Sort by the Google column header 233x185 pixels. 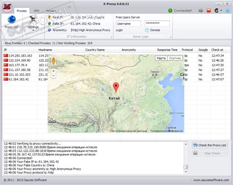[203, 50]
